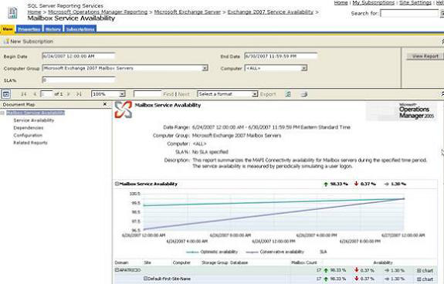Switch to the Properties tab
Image resolution: width=444 pixels, height=284 pixels.
click(29, 29)
